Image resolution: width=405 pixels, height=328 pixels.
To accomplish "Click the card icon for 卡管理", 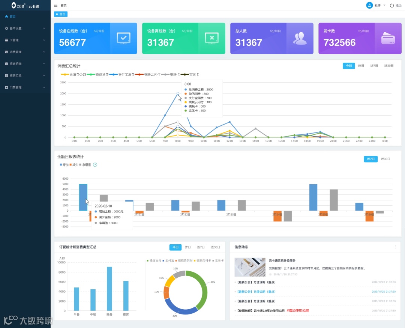I will [x=6, y=40].
